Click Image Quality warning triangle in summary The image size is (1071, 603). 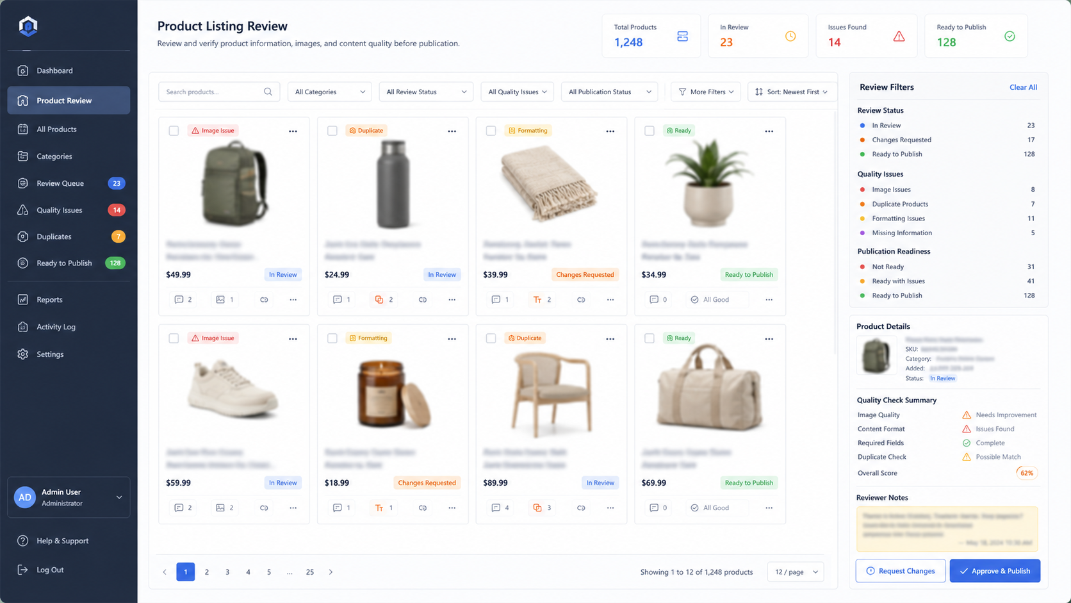[967, 415]
